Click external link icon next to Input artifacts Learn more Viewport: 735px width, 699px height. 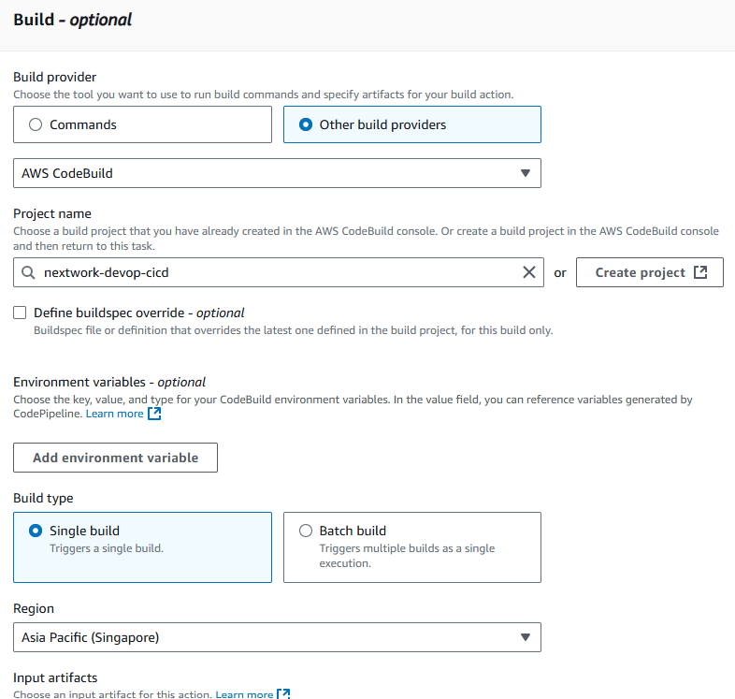tap(283, 693)
